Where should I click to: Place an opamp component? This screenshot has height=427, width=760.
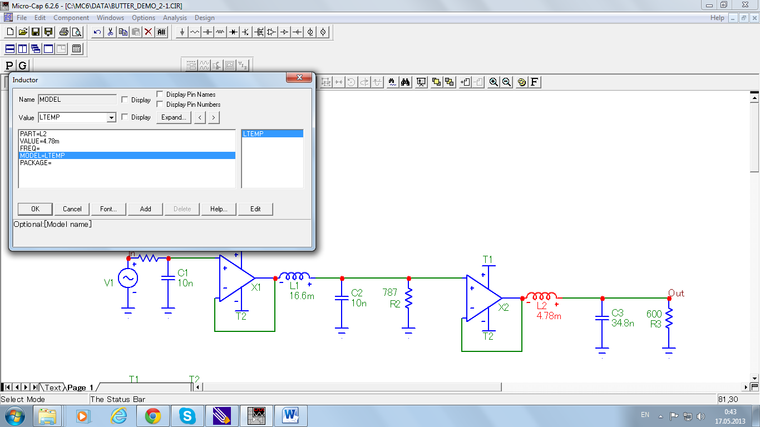(x=272, y=32)
